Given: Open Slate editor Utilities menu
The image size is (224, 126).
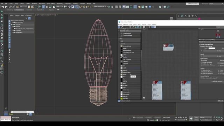Looking at the screenshot, I should (x=154, y=24).
